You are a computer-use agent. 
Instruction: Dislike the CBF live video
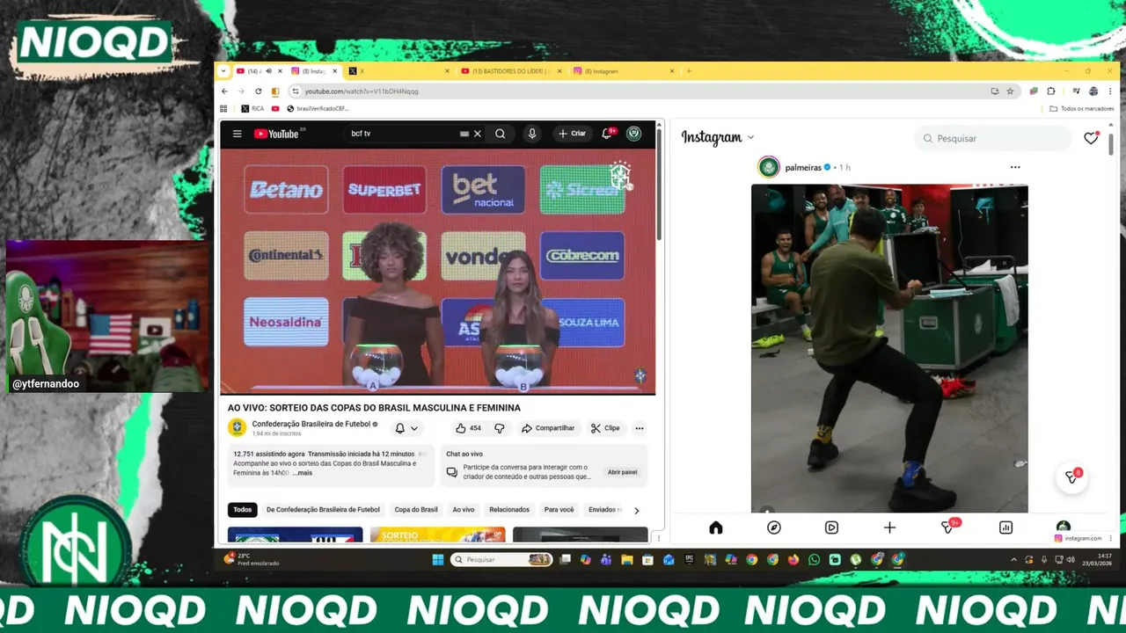[499, 428]
